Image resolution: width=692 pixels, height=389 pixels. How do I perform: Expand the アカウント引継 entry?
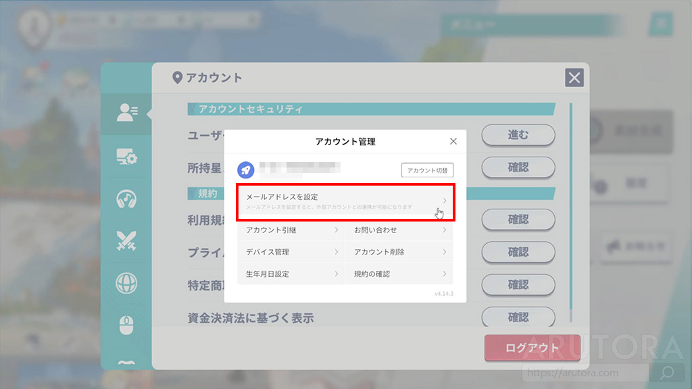coord(291,230)
